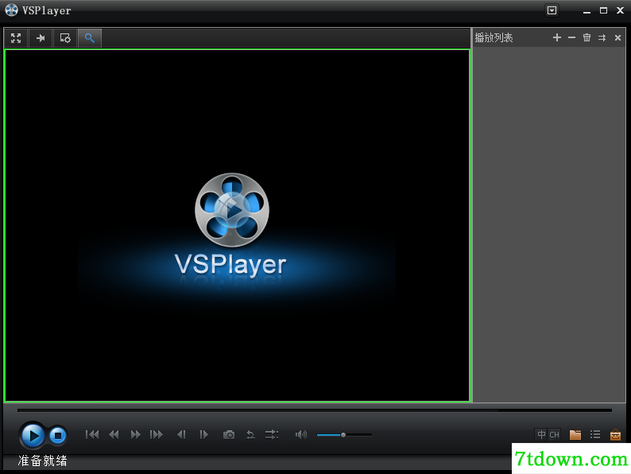Toggle the shuffle/loop mode icon
This screenshot has width=631, height=474.
272,434
